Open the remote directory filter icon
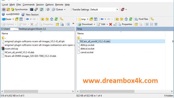The image size is (174, 98). point(95,19)
